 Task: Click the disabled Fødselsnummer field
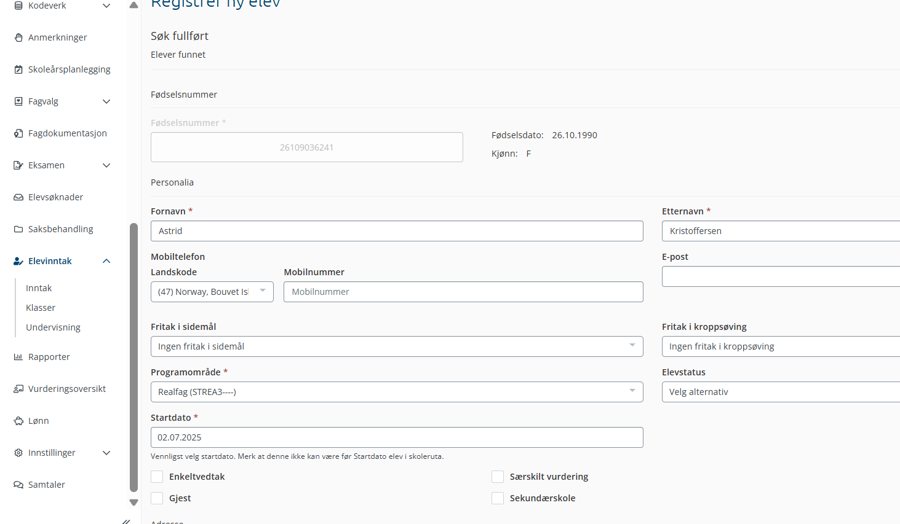[x=307, y=147]
